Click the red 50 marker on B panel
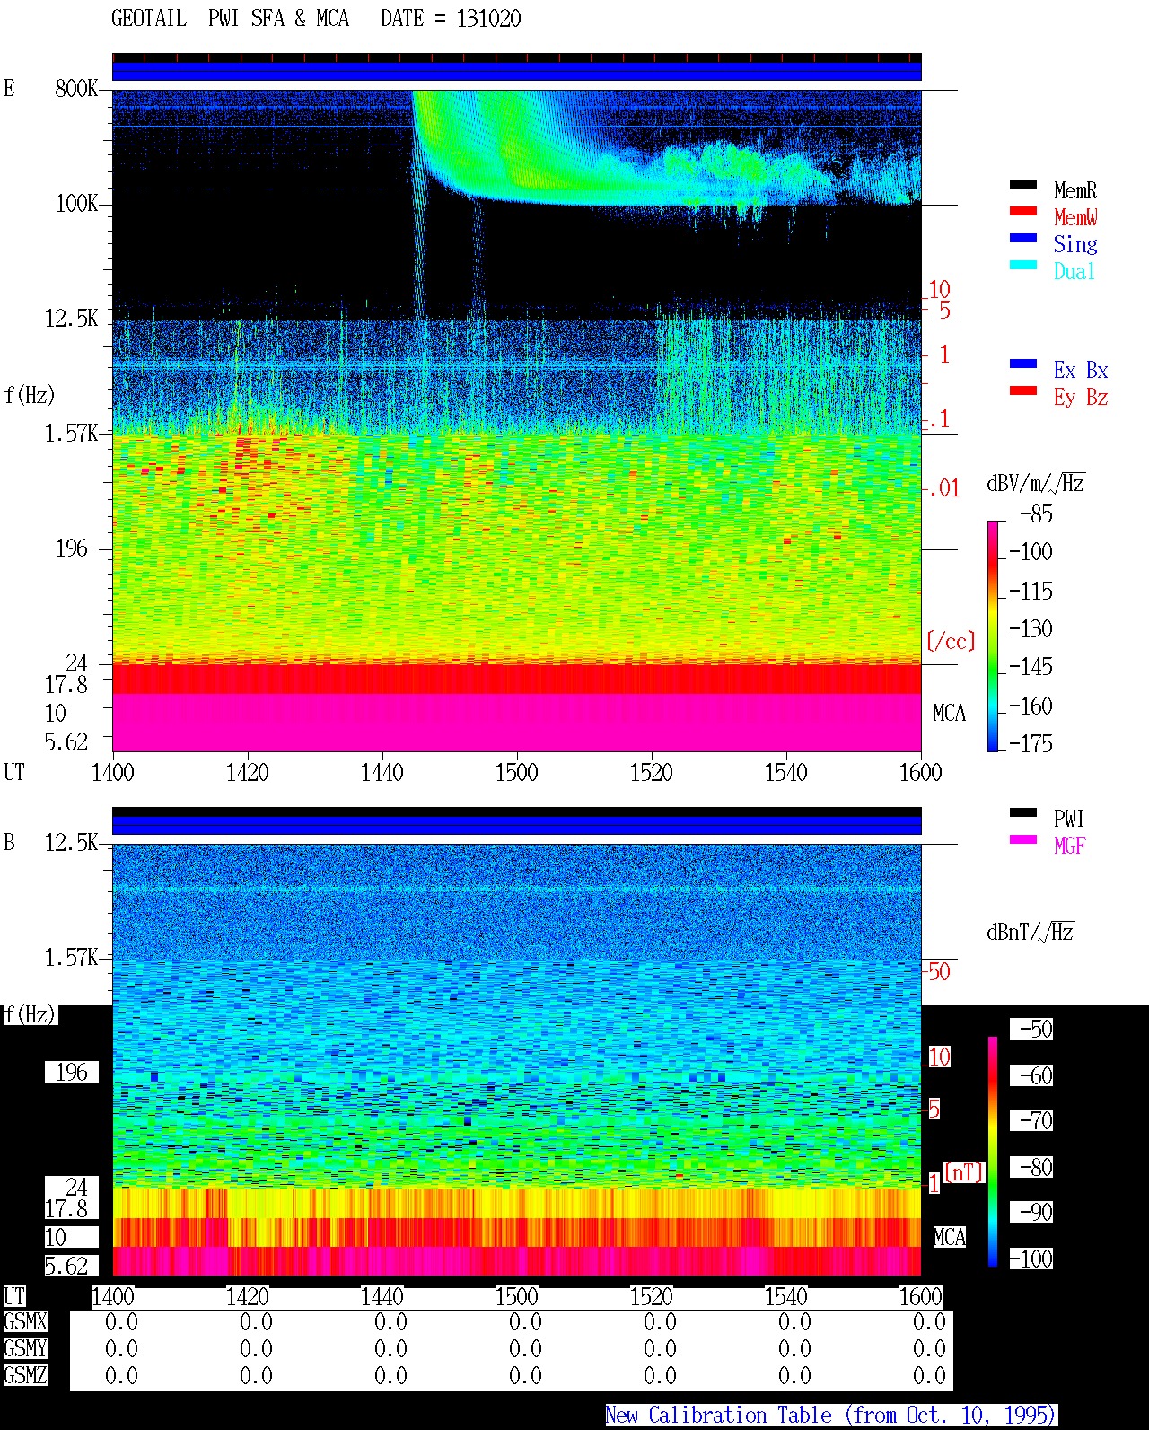 pos(939,971)
